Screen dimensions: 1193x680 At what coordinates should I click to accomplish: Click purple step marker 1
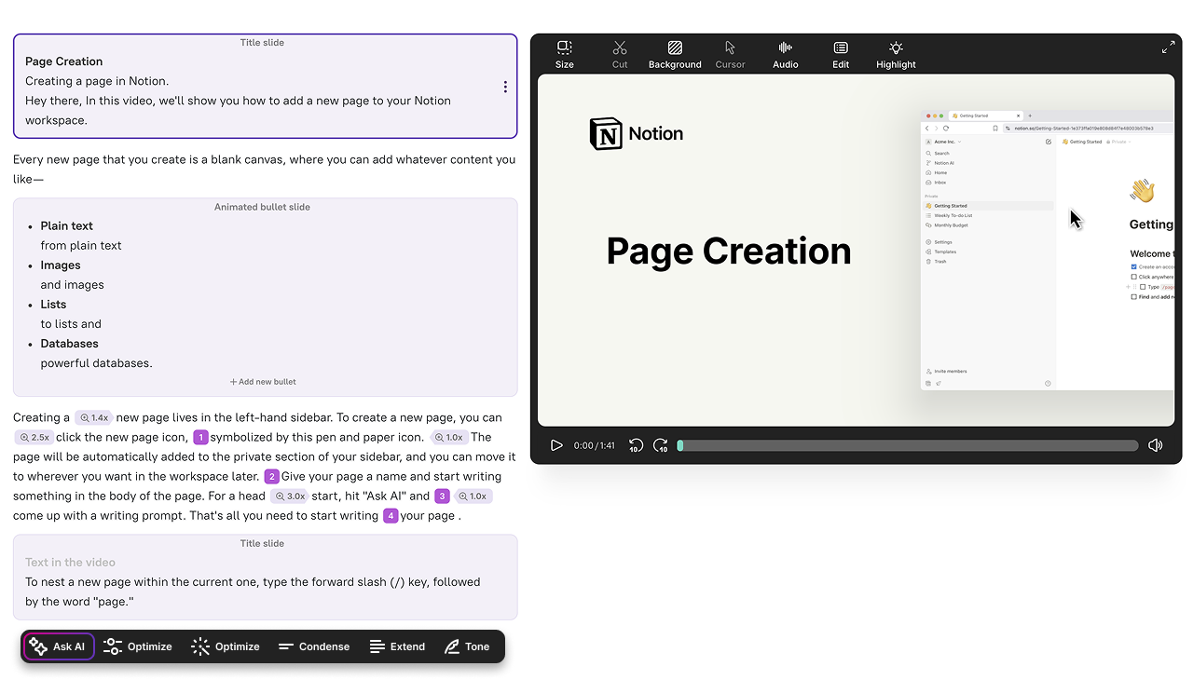point(200,438)
